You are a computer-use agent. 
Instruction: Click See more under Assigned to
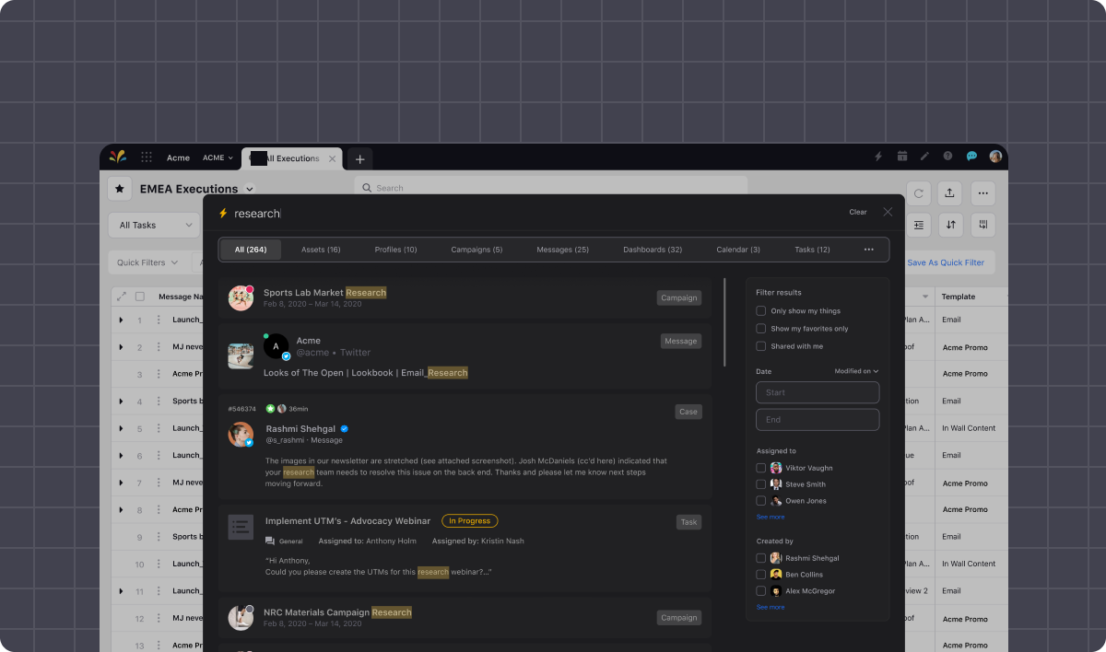(x=771, y=517)
